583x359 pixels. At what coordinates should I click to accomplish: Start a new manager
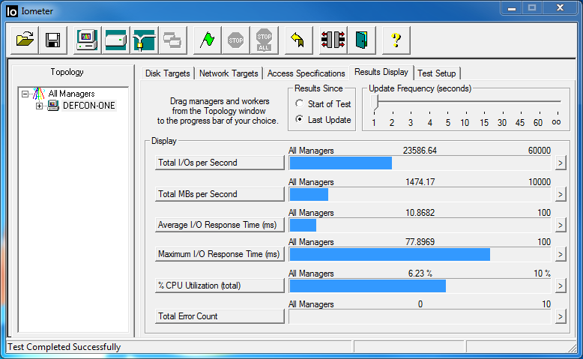pos(87,40)
